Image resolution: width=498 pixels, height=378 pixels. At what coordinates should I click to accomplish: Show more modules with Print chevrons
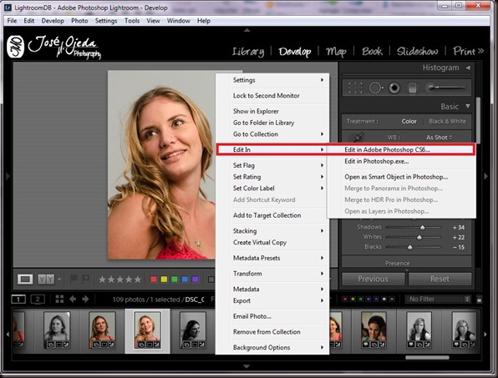(480, 51)
